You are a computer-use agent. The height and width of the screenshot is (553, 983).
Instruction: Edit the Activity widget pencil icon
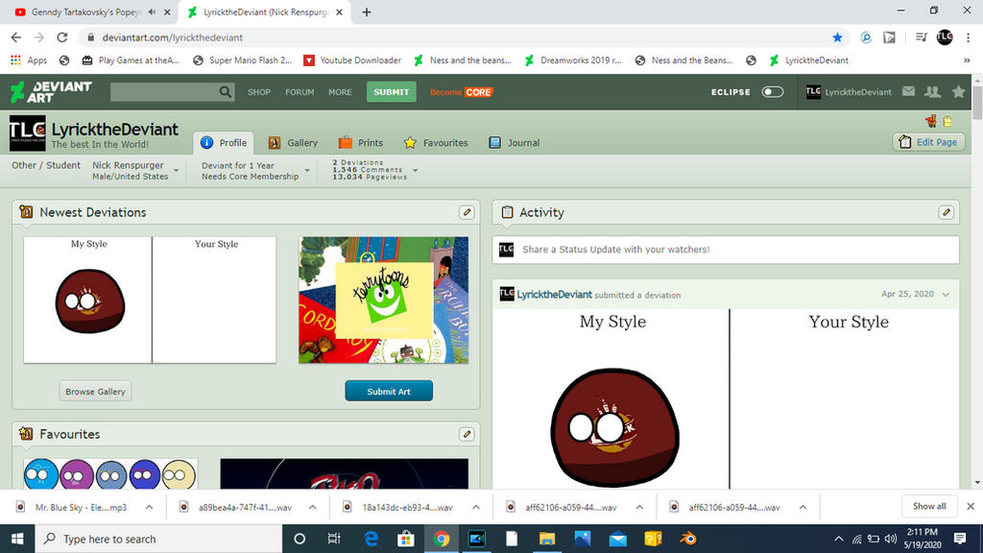coord(946,212)
